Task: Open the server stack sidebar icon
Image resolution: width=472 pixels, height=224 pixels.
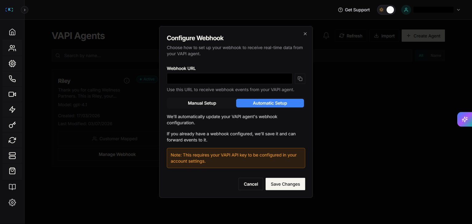Action: coord(12,156)
